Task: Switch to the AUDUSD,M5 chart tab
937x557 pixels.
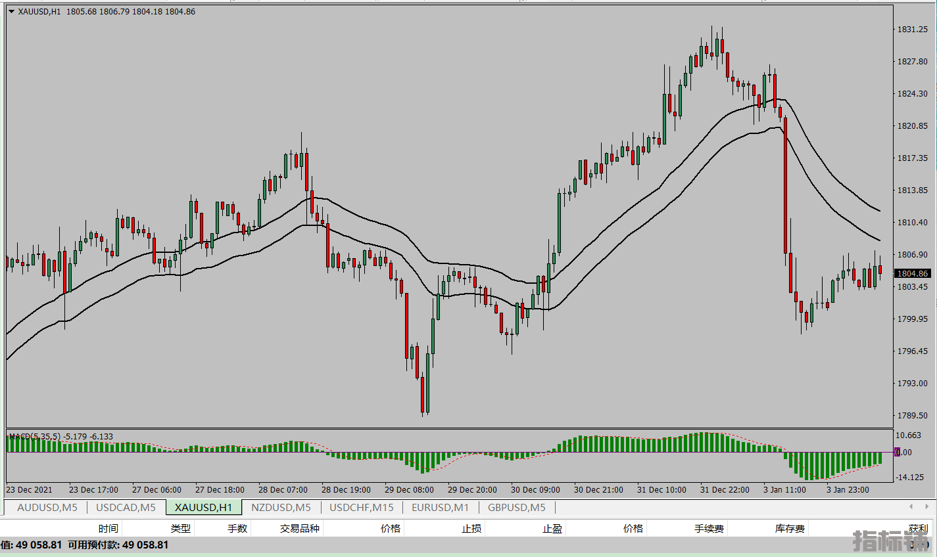Action: pyautogui.click(x=47, y=507)
